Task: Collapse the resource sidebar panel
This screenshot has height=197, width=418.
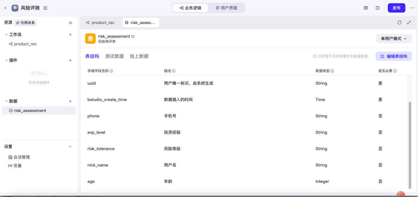Action: [x=70, y=23]
